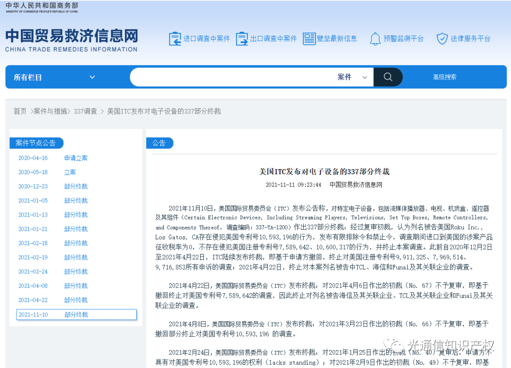The image size is (511, 368).
Task: Open 法律服务平台 nav link text
Action: 471,39
